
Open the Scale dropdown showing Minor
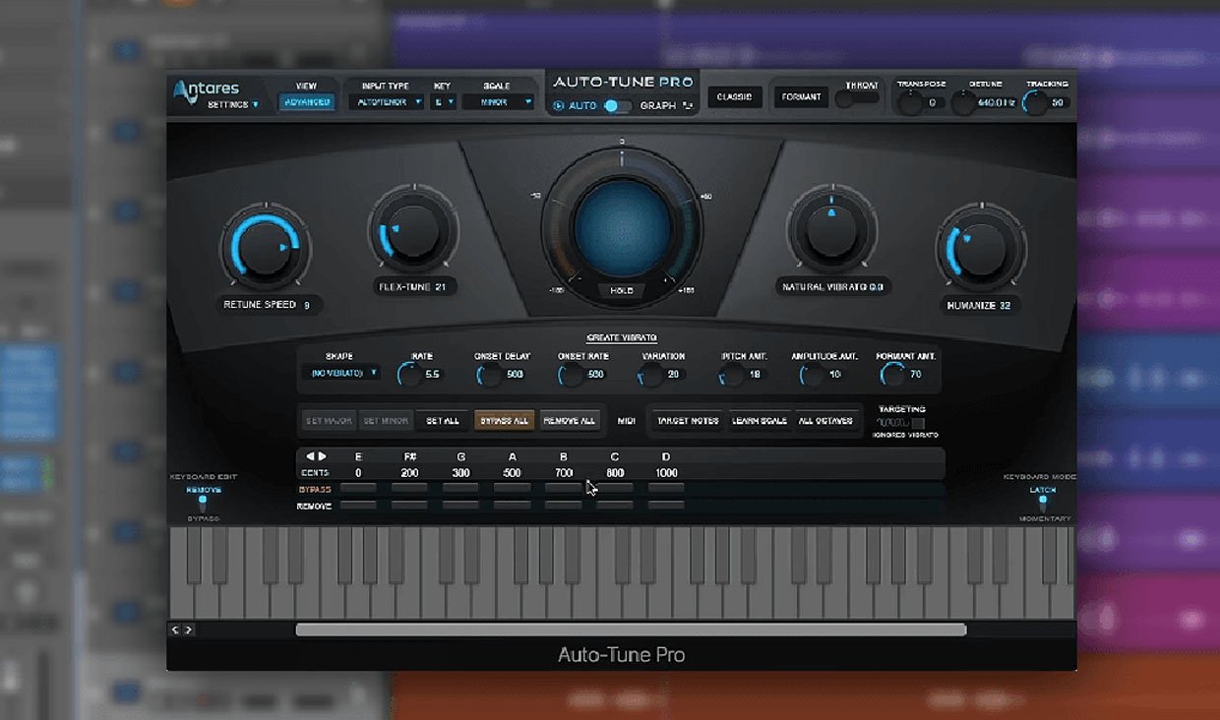click(498, 101)
